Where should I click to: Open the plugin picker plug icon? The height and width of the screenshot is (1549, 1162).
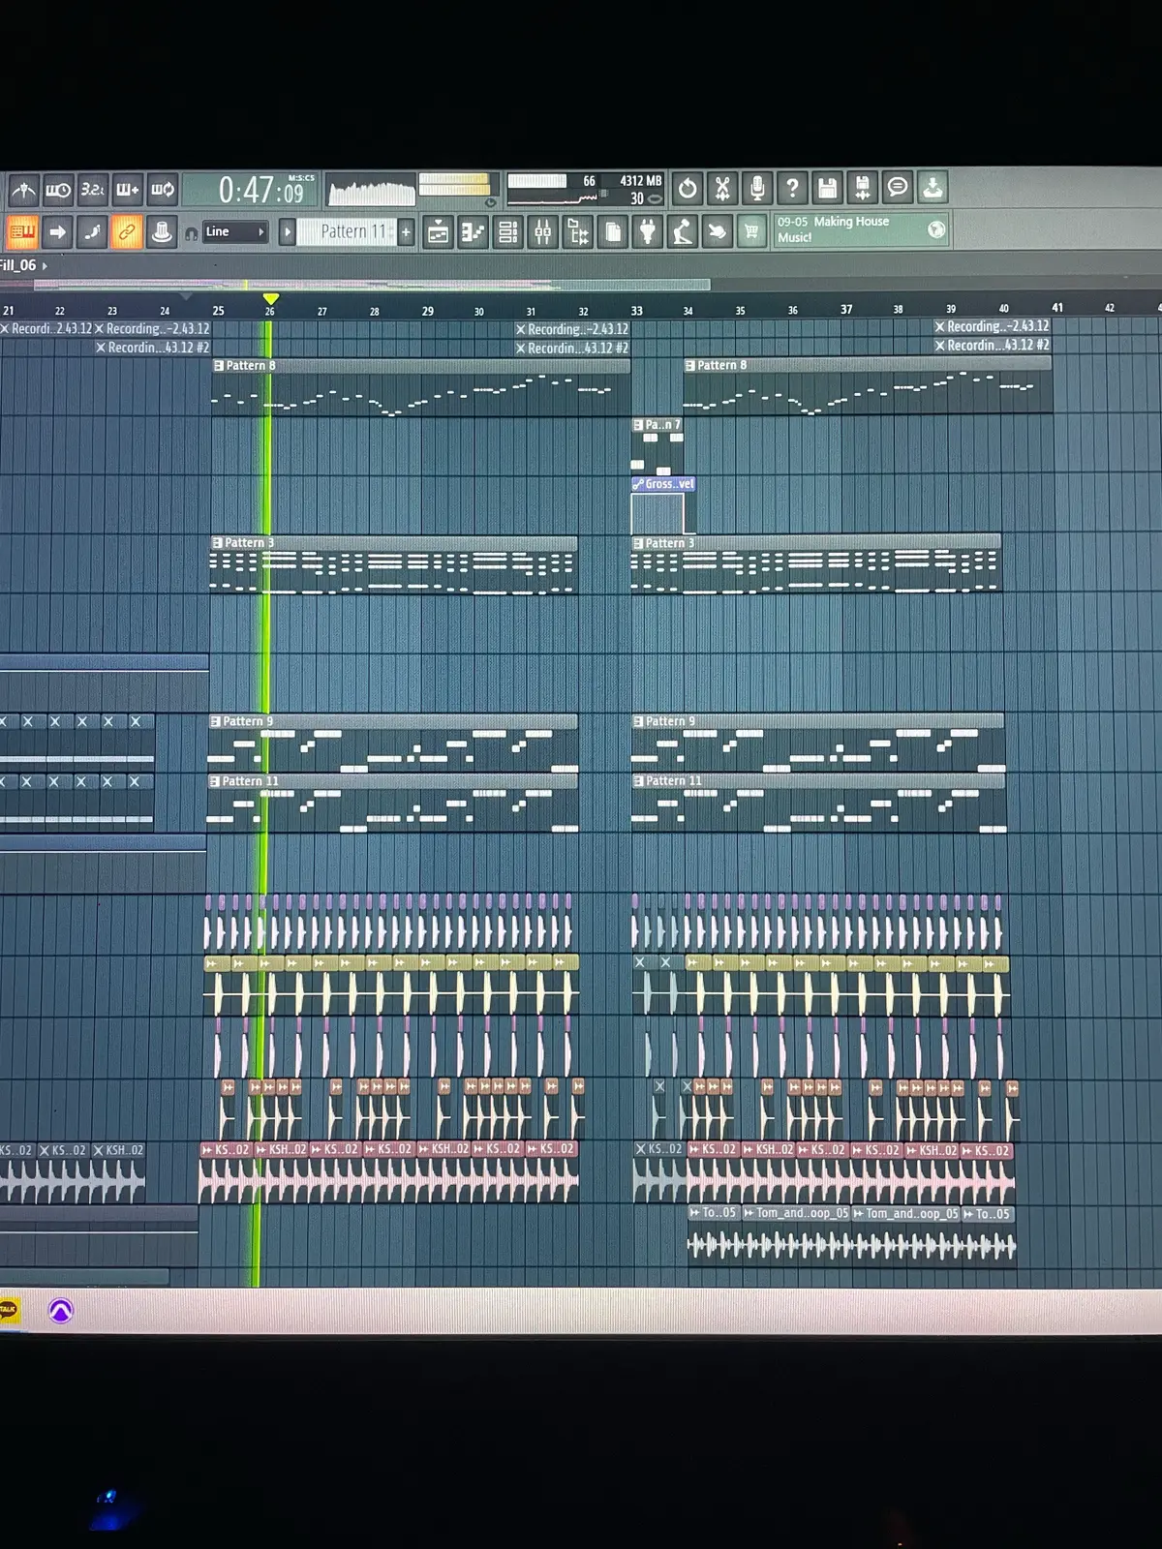[648, 231]
